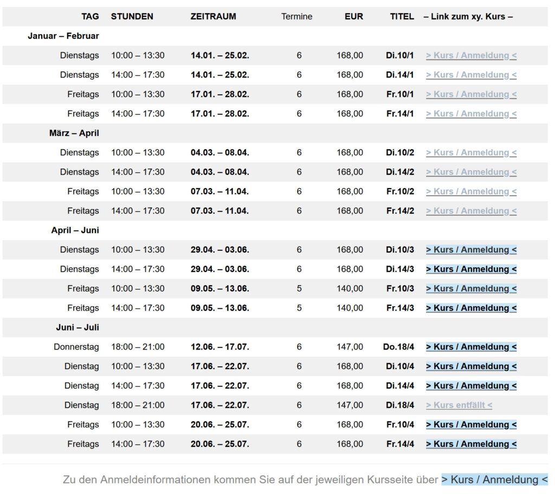The height and width of the screenshot is (498, 555).
Task: Select the registration link for Di.14/3
Action: tap(471, 269)
